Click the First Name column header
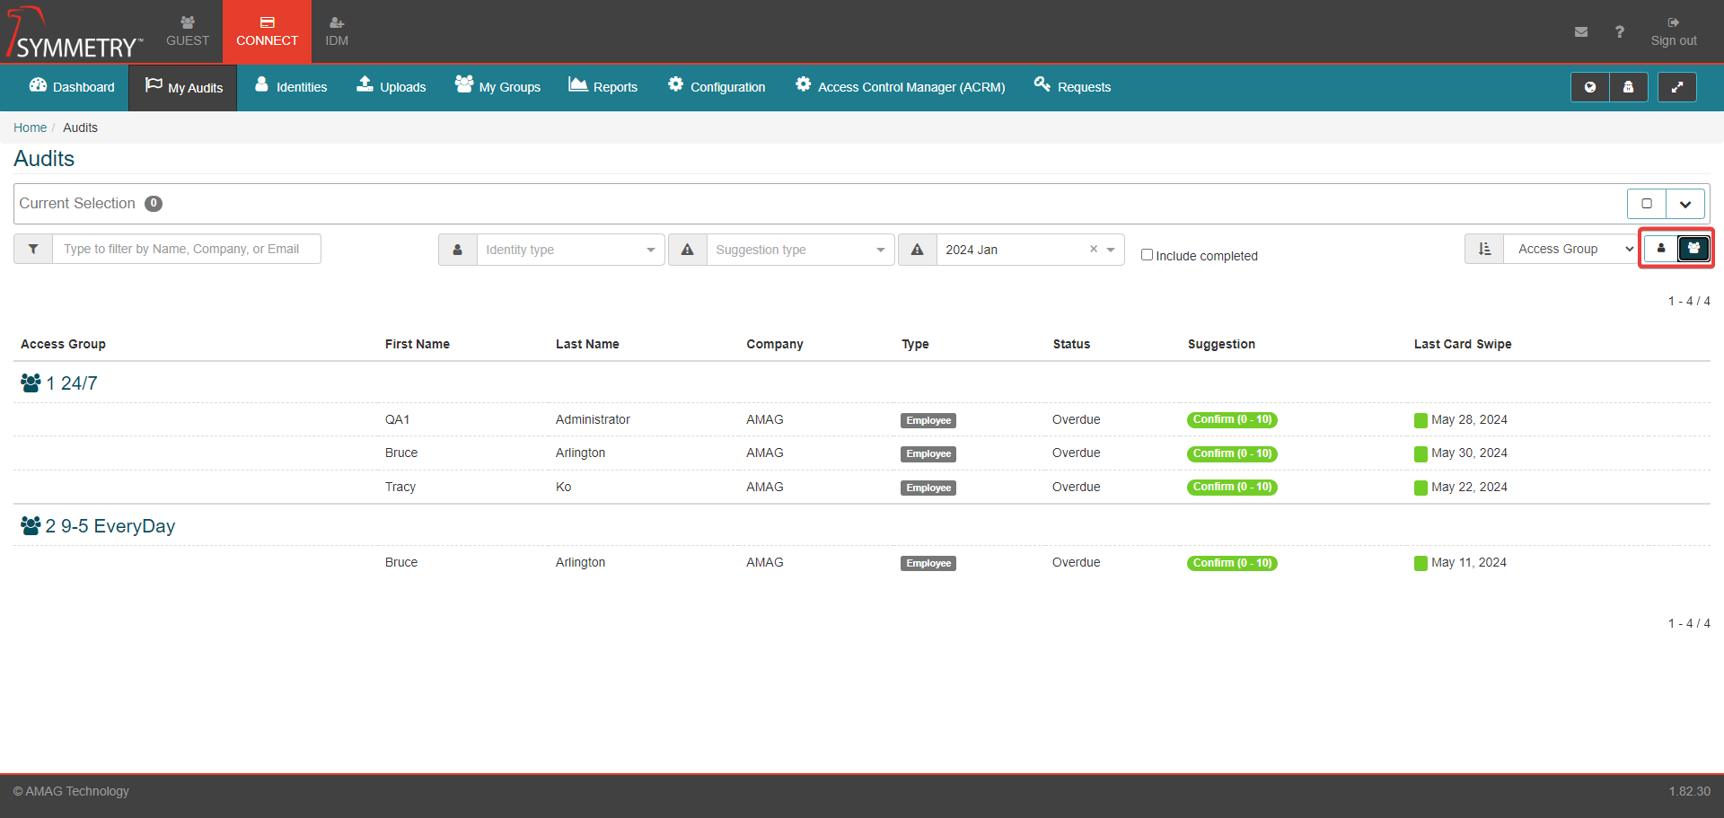Viewport: 1724px width, 818px height. coord(418,344)
